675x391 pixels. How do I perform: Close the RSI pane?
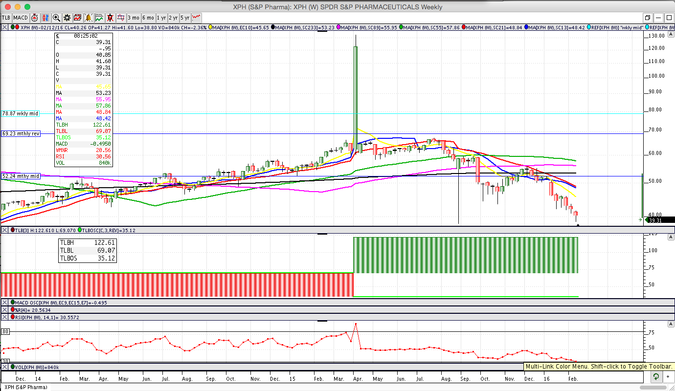[4, 317]
